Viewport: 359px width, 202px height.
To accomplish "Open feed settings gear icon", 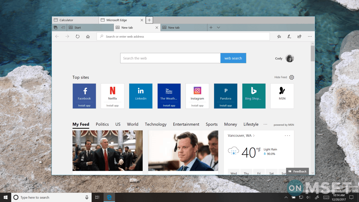I will click(292, 77).
